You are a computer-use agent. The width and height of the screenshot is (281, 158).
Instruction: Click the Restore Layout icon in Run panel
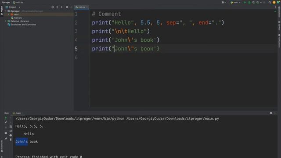click(x=6, y=133)
